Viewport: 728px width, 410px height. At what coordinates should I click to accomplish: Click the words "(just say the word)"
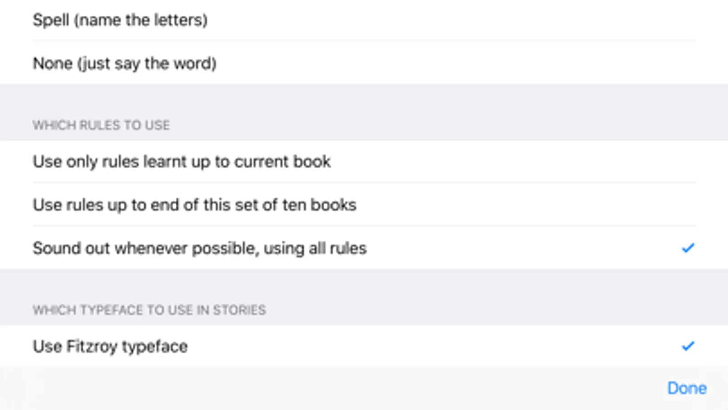tap(147, 63)
